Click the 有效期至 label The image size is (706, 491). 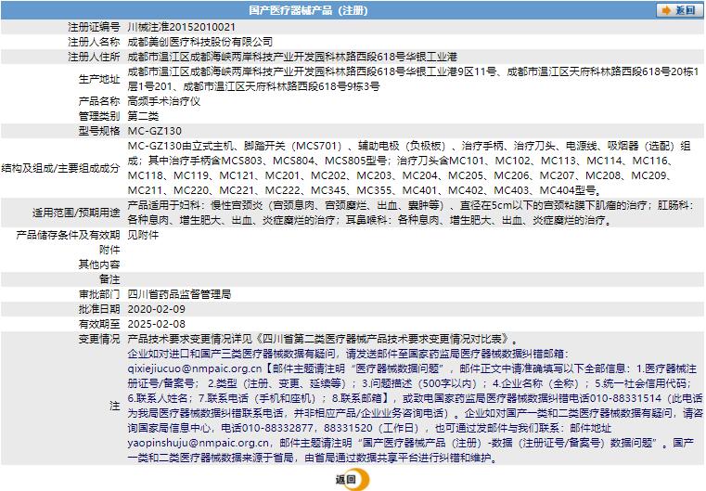pyautogui.click(x=99, y=324)
